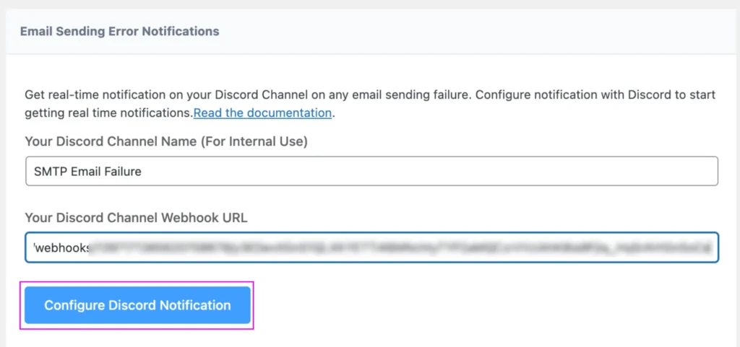Click the Configure Discord Notification button
740x347 pixels.
[x=137, y=305]
